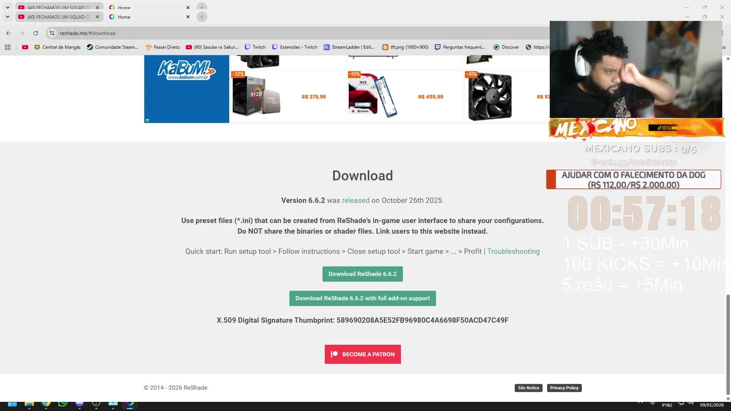The width and height of the screenshot is (731, 411).
Task: Click the BECOME A PATRON button
Action: 363,354
